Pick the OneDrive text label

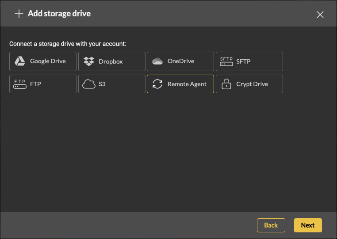click(181, 61)
